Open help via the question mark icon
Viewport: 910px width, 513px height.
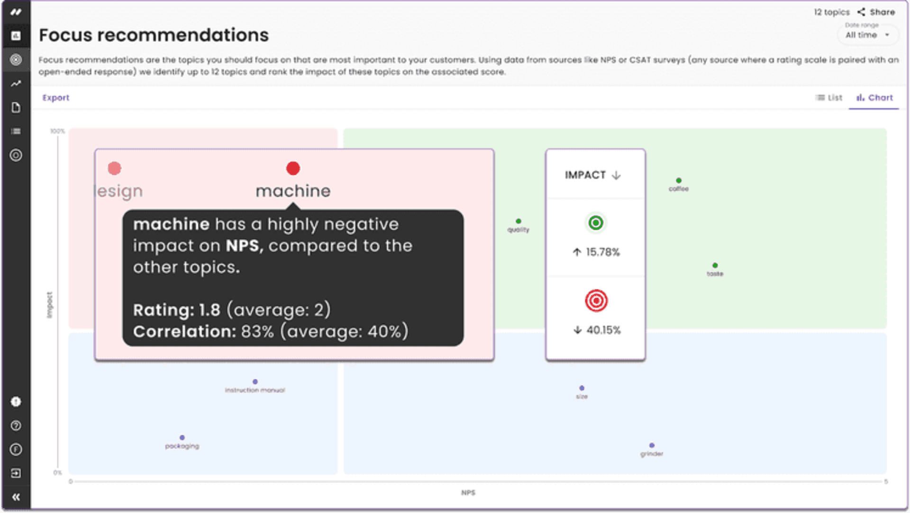click(x=16, y=426)
